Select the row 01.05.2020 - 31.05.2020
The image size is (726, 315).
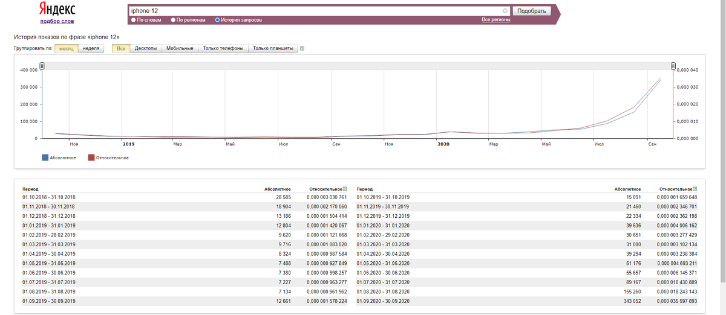(528, 263)
